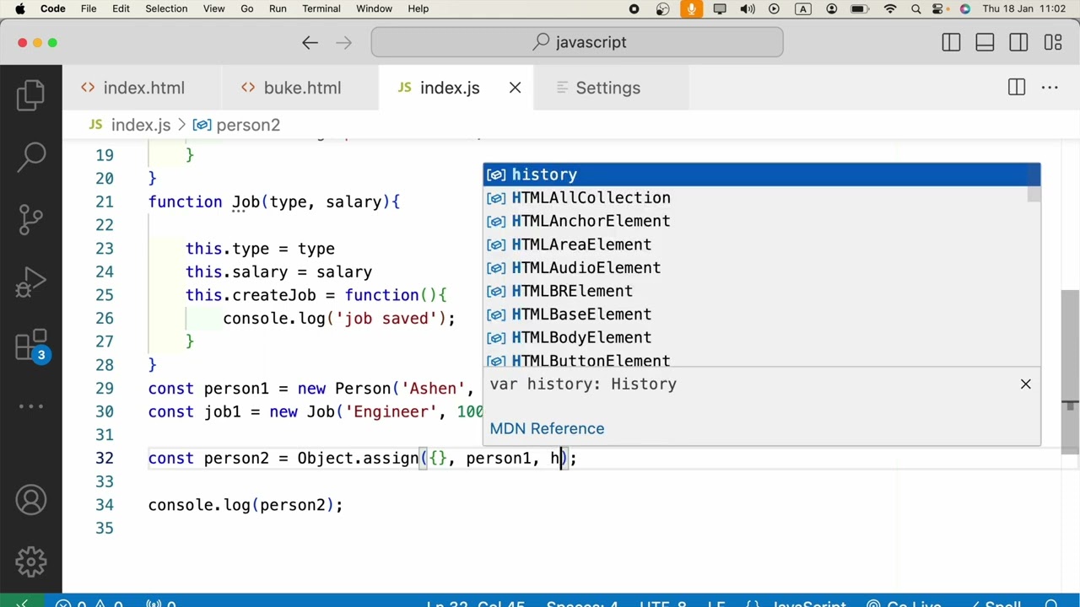Split the editor to the right
Image resolution: width=1080 pixels, height=607 pixels.
(1017, 88)
